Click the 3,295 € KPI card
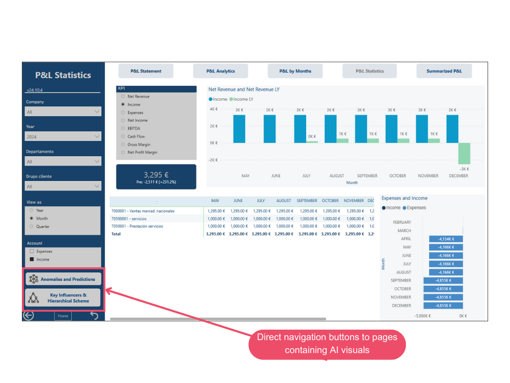Viewport: 510px width, 383px height. pos(156,177)
